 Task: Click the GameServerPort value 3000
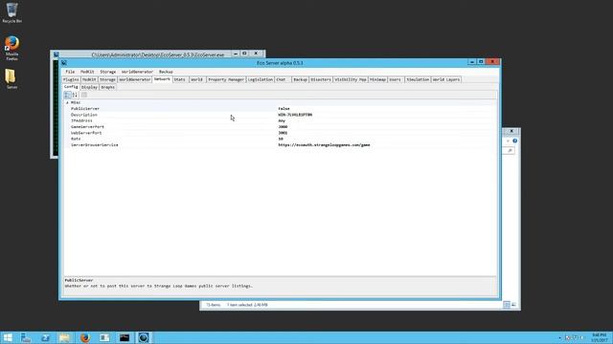coord(283,127)
